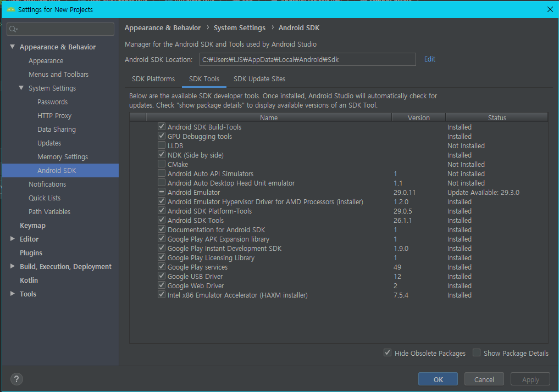559x392 pixels.
Task: Click Edit link for SDK location
Action: 430,59
